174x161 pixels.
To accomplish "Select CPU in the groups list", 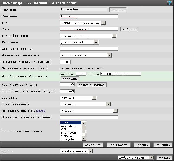I will 64,130.
